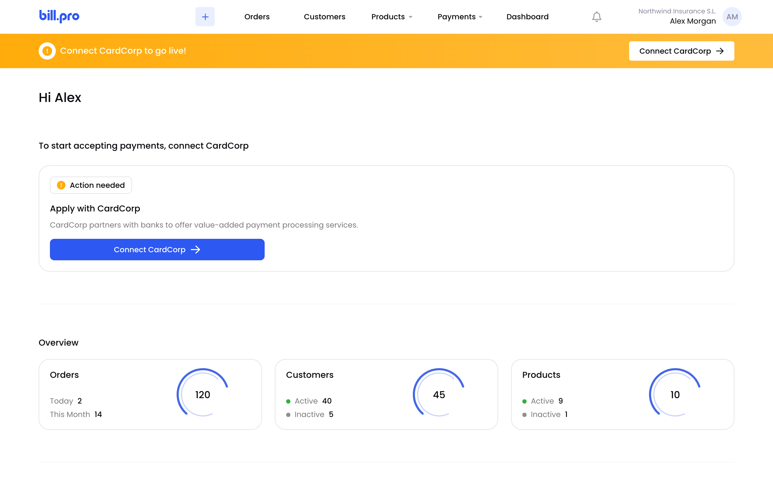Click the Apply with CardCorp heading

point(95,208)
